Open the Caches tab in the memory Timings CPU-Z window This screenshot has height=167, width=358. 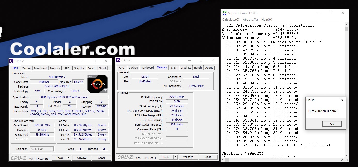pos(133,68)
